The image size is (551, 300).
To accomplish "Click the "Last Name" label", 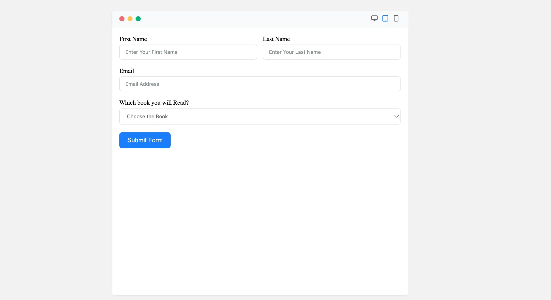I will click(x=276, y=39).
